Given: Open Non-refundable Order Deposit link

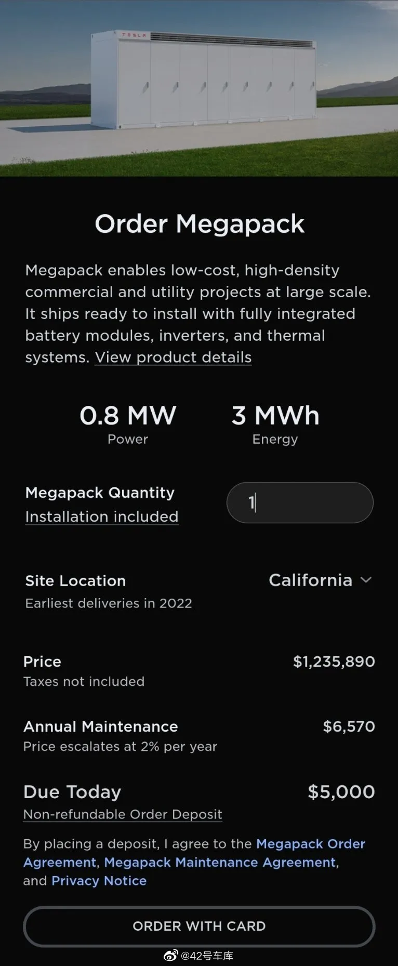Looking at the screenshot, I should [123, 814].
